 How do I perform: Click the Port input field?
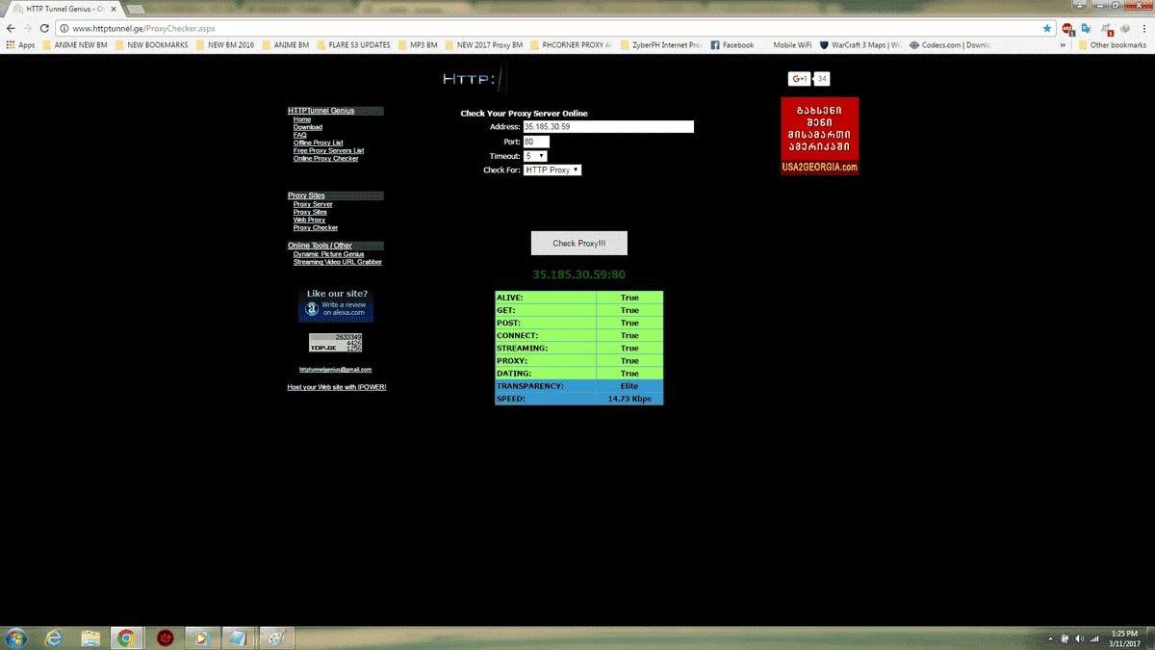pos(536,142)
